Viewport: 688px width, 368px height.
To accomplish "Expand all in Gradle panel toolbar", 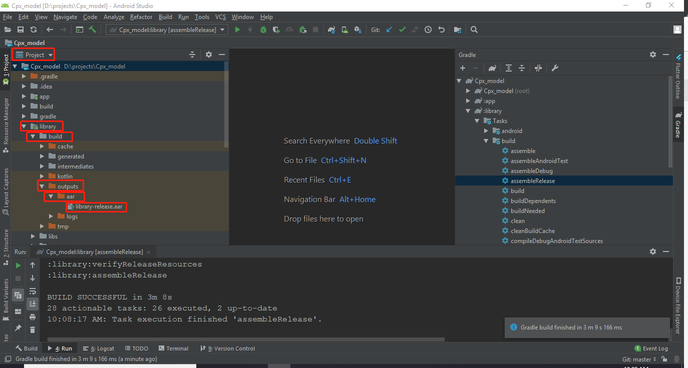I will [509, 68].
